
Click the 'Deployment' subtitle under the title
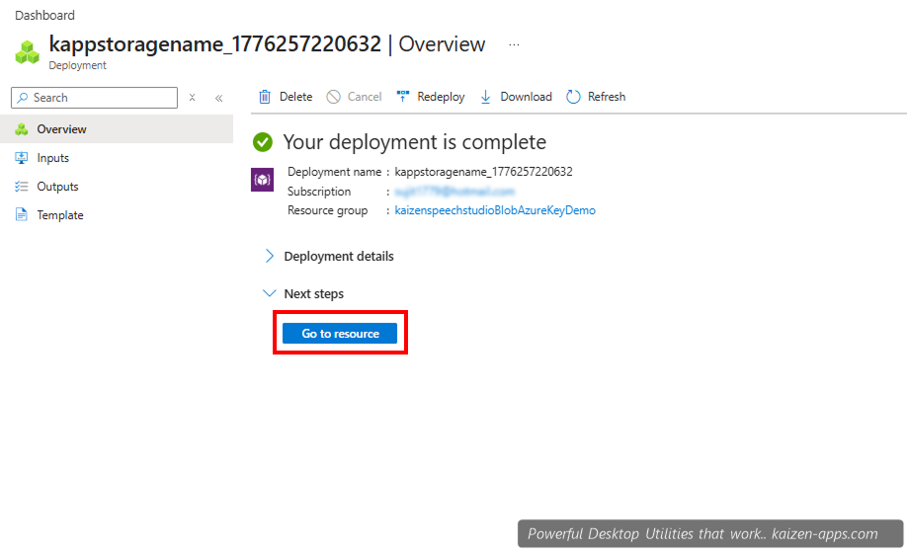tap(77, 65)
